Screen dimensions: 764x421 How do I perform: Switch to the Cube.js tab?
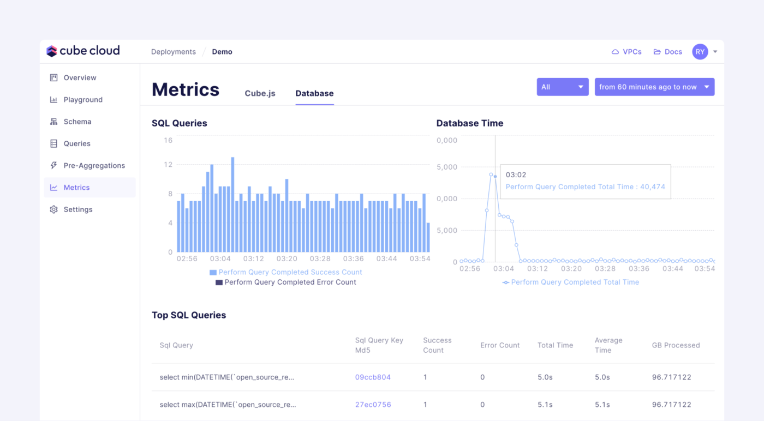[260, 93]
